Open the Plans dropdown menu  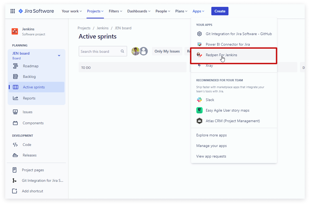(181, 11)
